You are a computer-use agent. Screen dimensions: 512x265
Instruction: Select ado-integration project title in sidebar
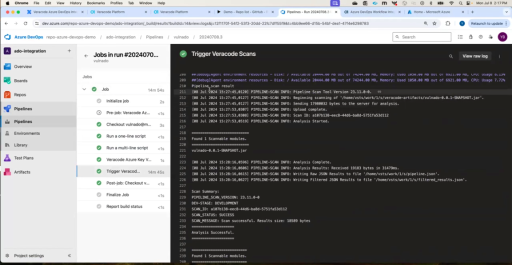click(x=29, y=51)
